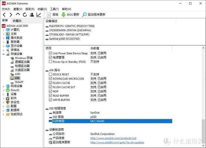Toggle Power-Up In Standby (PUIS) checkbox

coord(50,62)
